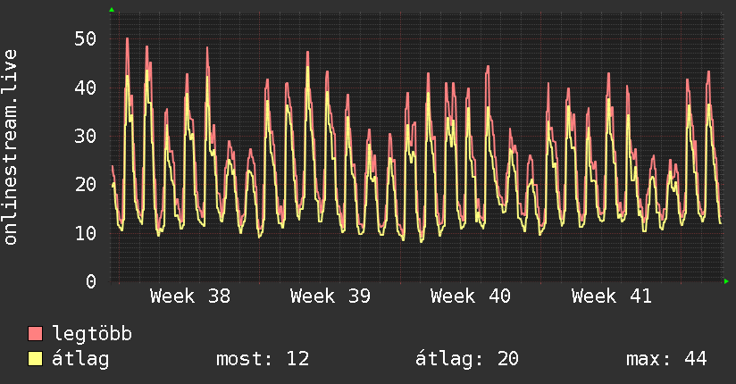The image size is (736, 384).
Task: Click the pink legtöbb legend swatch
Action: coord(35,333)
